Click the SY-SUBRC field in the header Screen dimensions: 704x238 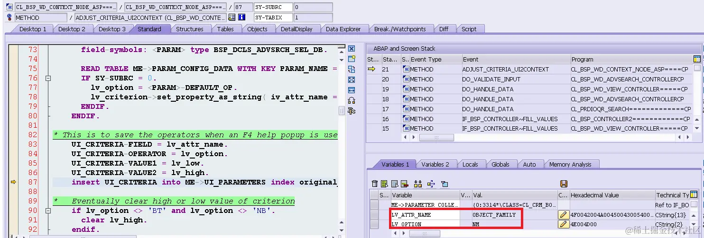[x=273, y=7]
